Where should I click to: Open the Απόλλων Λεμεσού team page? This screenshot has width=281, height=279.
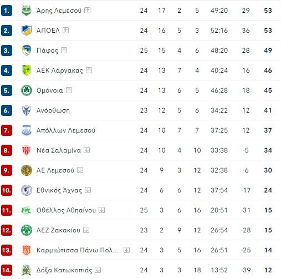[x=66, y=130]
